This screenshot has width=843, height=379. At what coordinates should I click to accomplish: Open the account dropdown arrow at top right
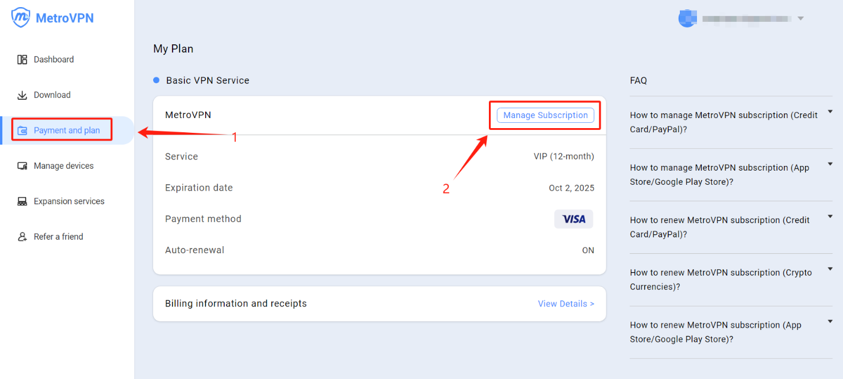pyautogui.click(x=801, y=18)
